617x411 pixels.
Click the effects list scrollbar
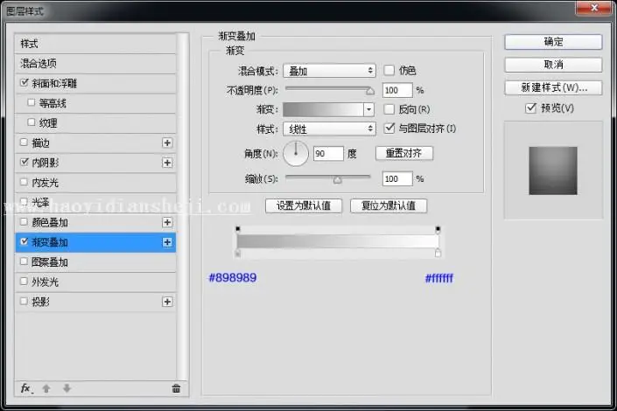pos(182,206)
